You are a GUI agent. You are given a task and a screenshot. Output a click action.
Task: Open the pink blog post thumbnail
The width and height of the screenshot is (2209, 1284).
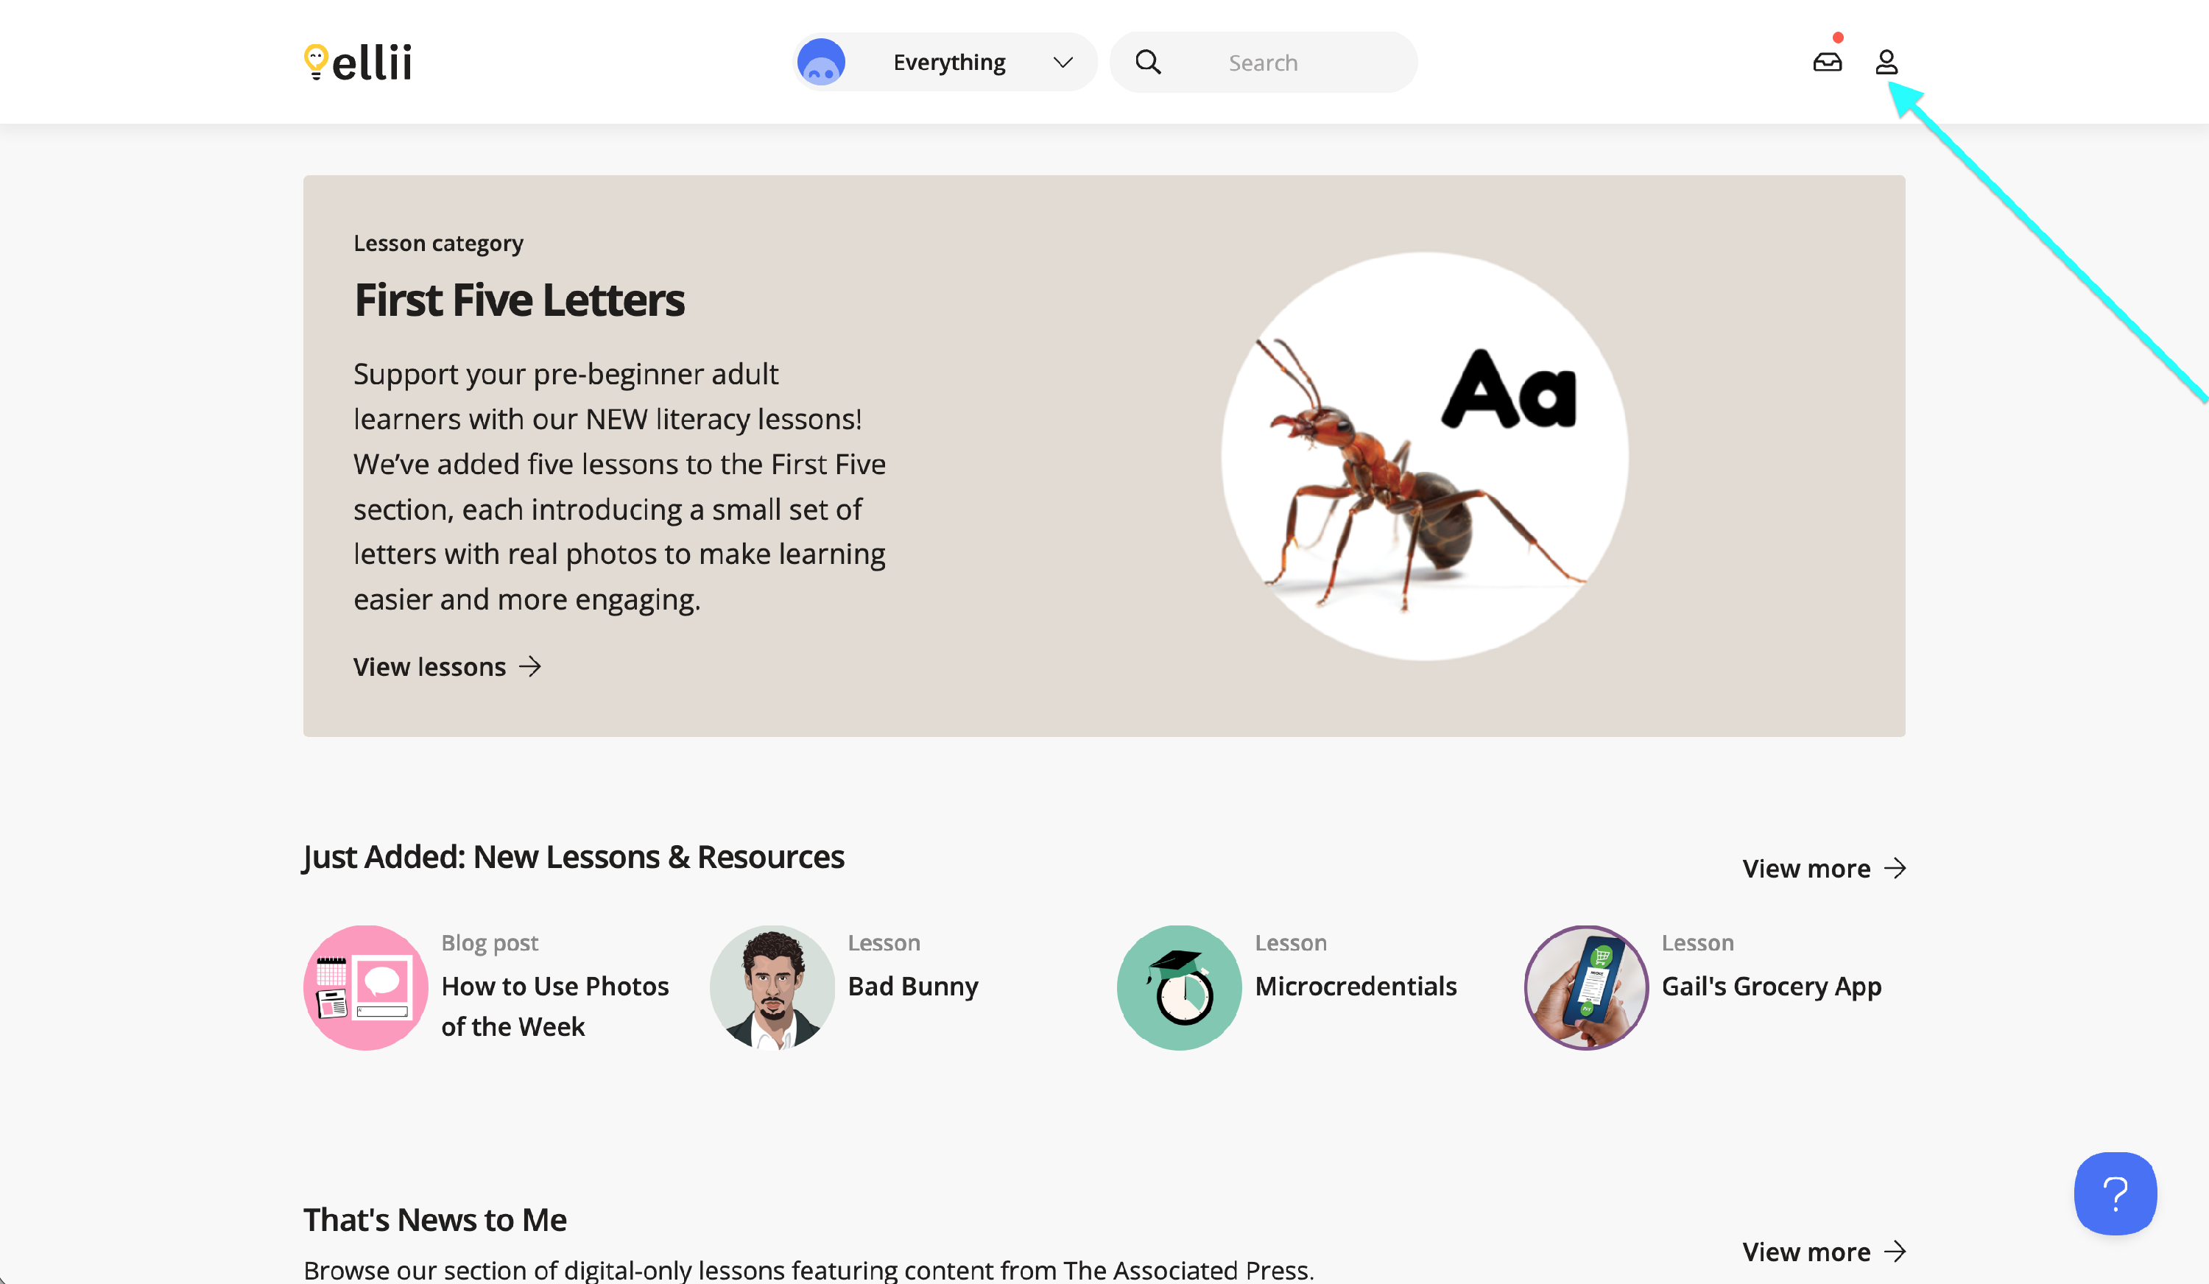pos(365,988)
